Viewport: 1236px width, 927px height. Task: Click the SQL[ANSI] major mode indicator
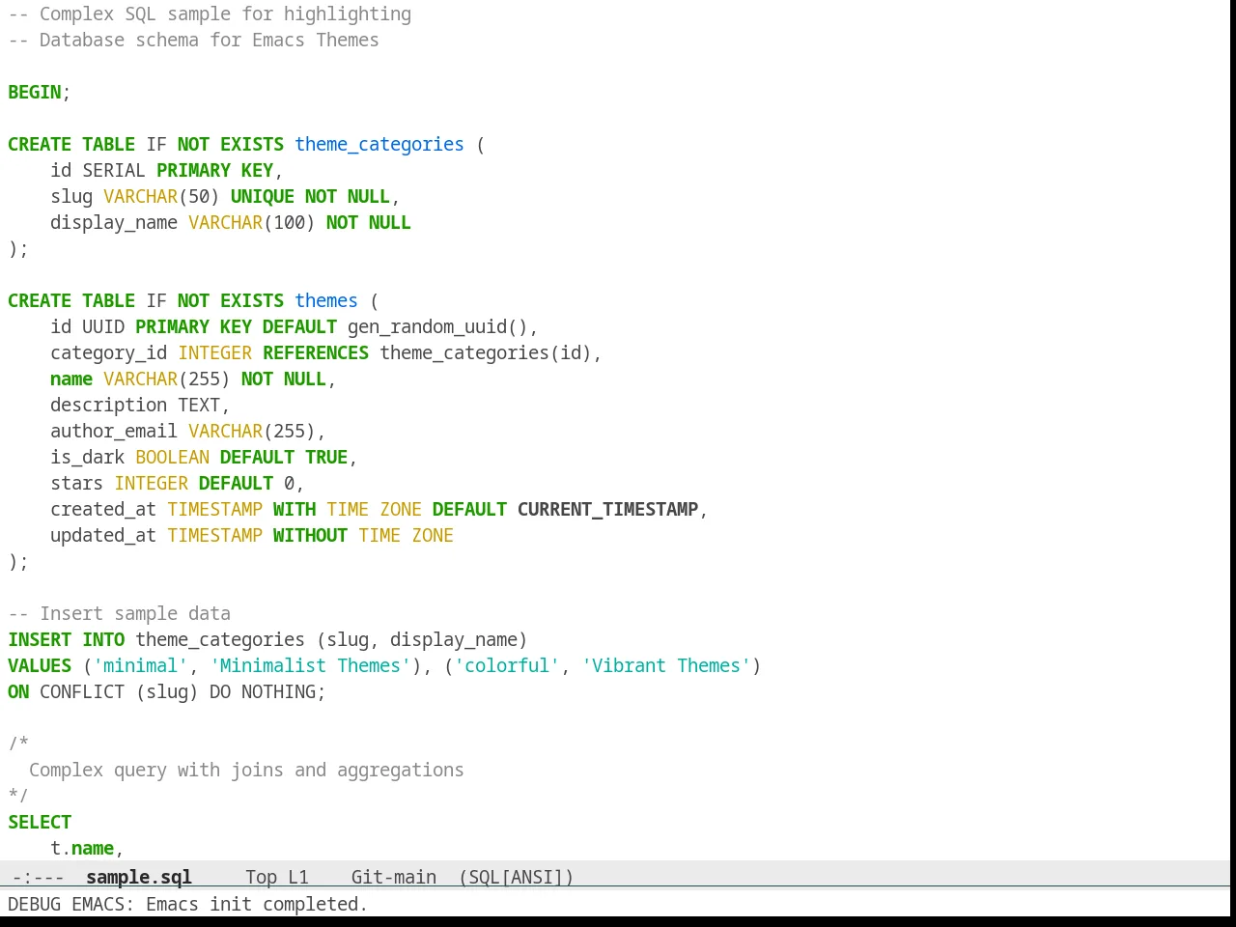517,877
